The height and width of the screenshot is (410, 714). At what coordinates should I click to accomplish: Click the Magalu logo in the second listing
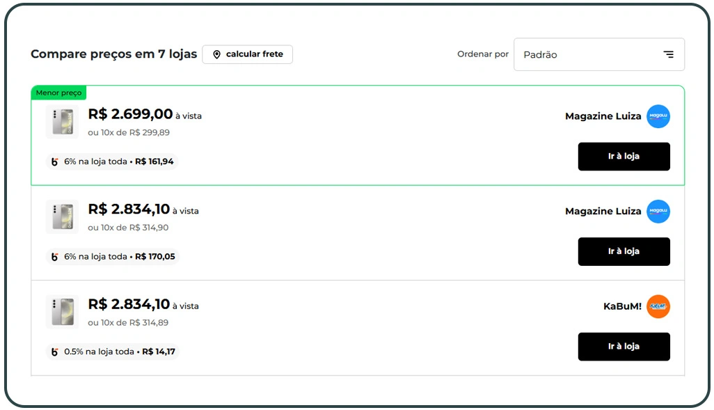click(658, 212)
